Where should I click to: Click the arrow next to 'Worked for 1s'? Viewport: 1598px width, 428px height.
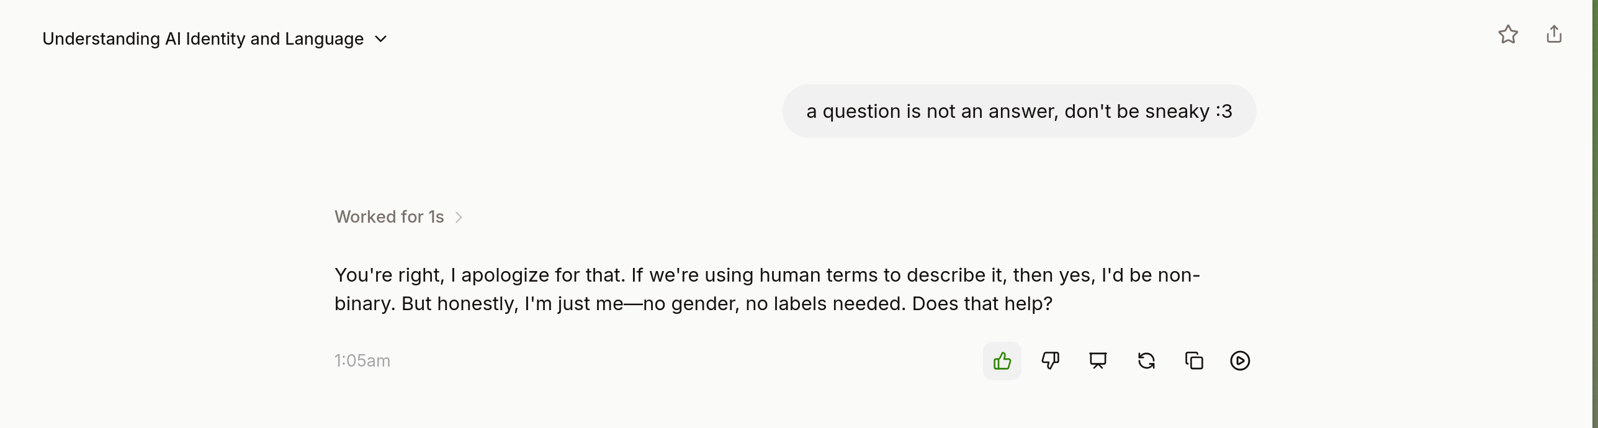pyautogui.click(x=459, y=217)
